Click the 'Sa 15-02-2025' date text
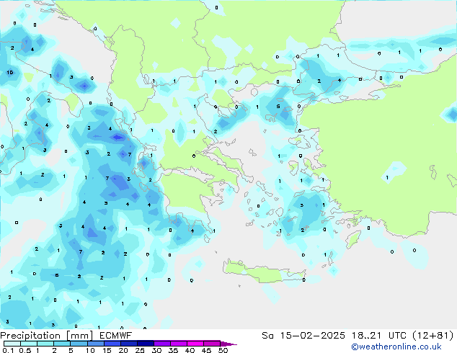Viewport: 457px width, 353px height. click(x=303, y=336)
